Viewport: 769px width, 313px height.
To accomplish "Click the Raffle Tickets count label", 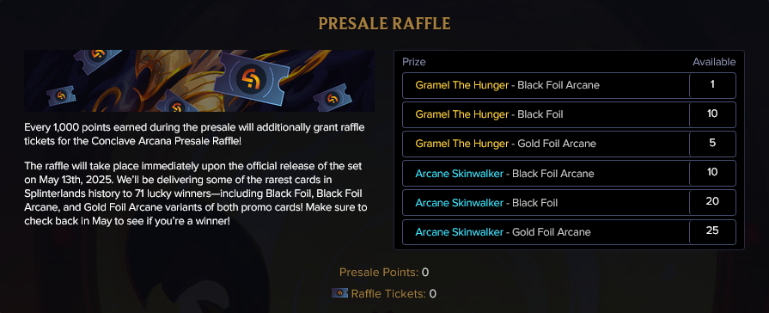I will point(388,294).
